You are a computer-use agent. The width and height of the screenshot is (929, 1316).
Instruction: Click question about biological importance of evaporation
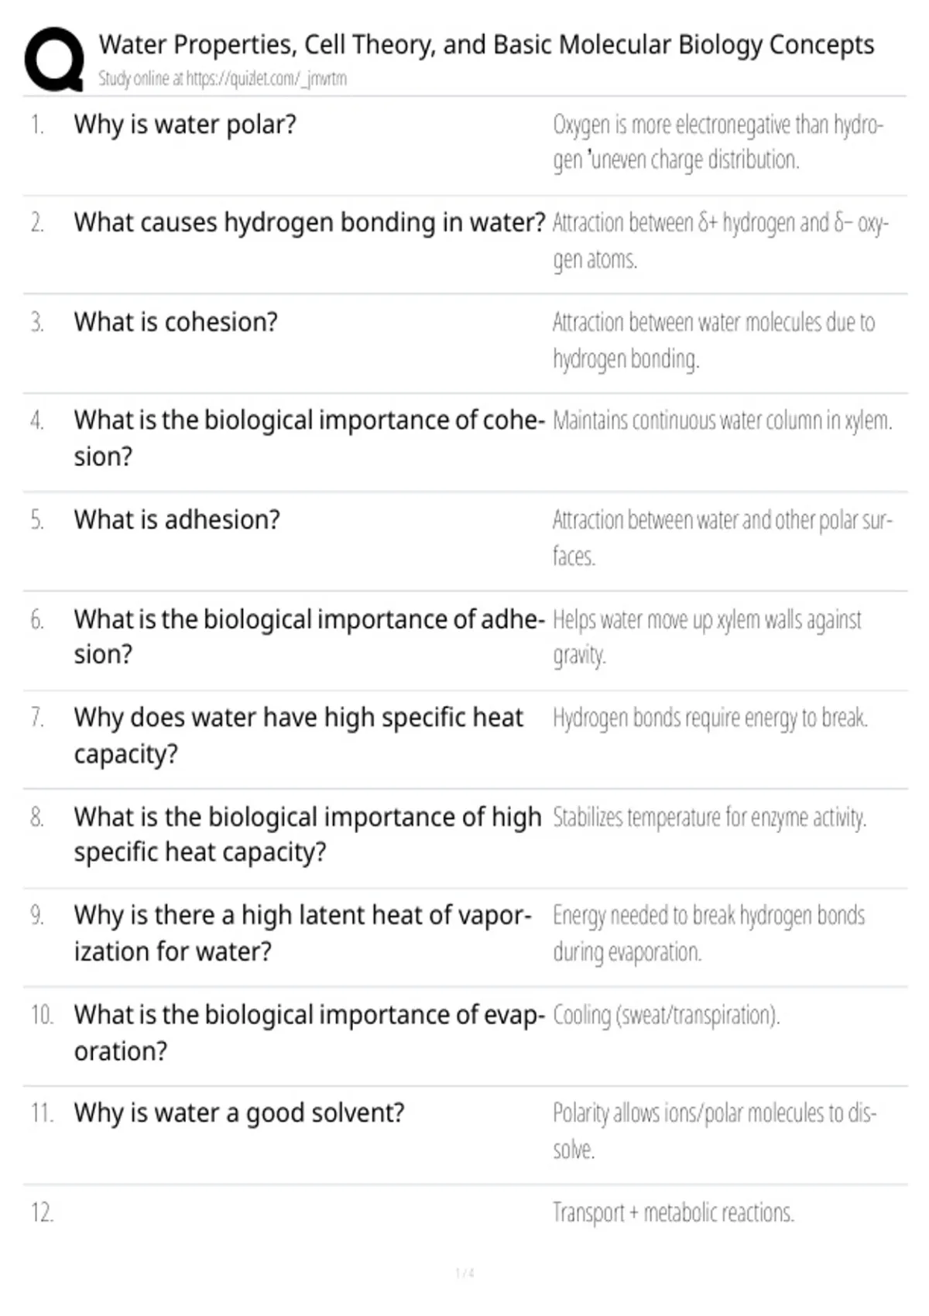(310, 1032)
